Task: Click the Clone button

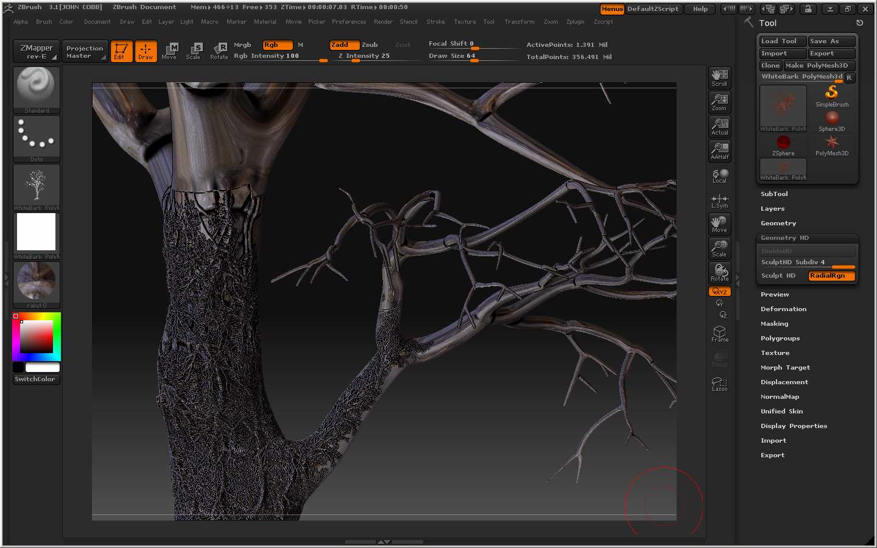Action: pos(770,66)
